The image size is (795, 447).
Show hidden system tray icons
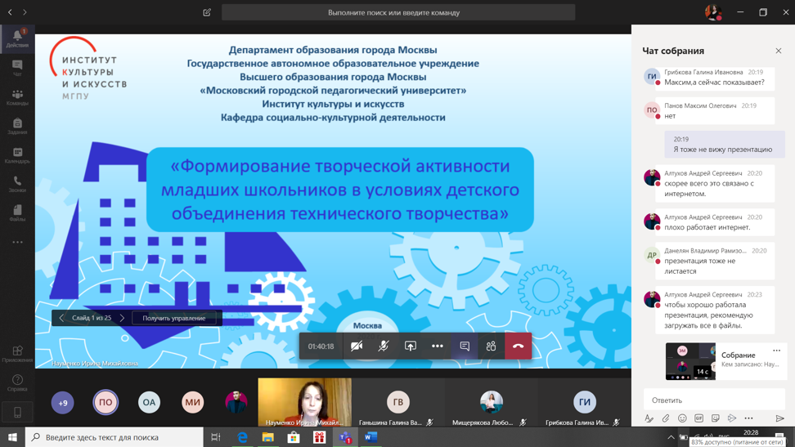coord(671,437)
